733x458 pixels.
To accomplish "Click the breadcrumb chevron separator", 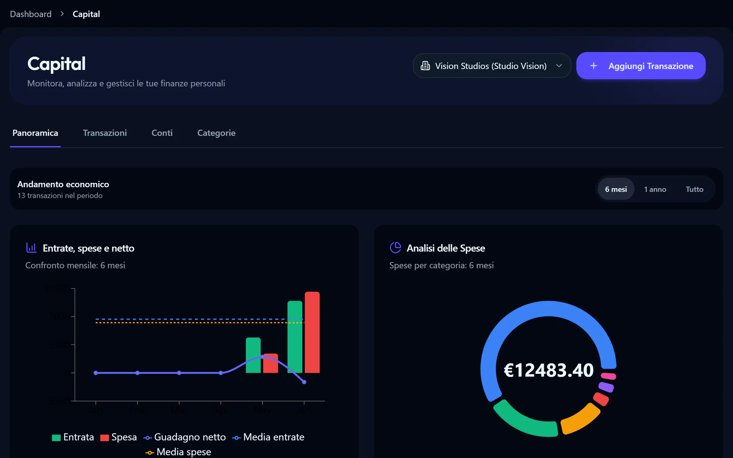I will [x=62, y=14].
